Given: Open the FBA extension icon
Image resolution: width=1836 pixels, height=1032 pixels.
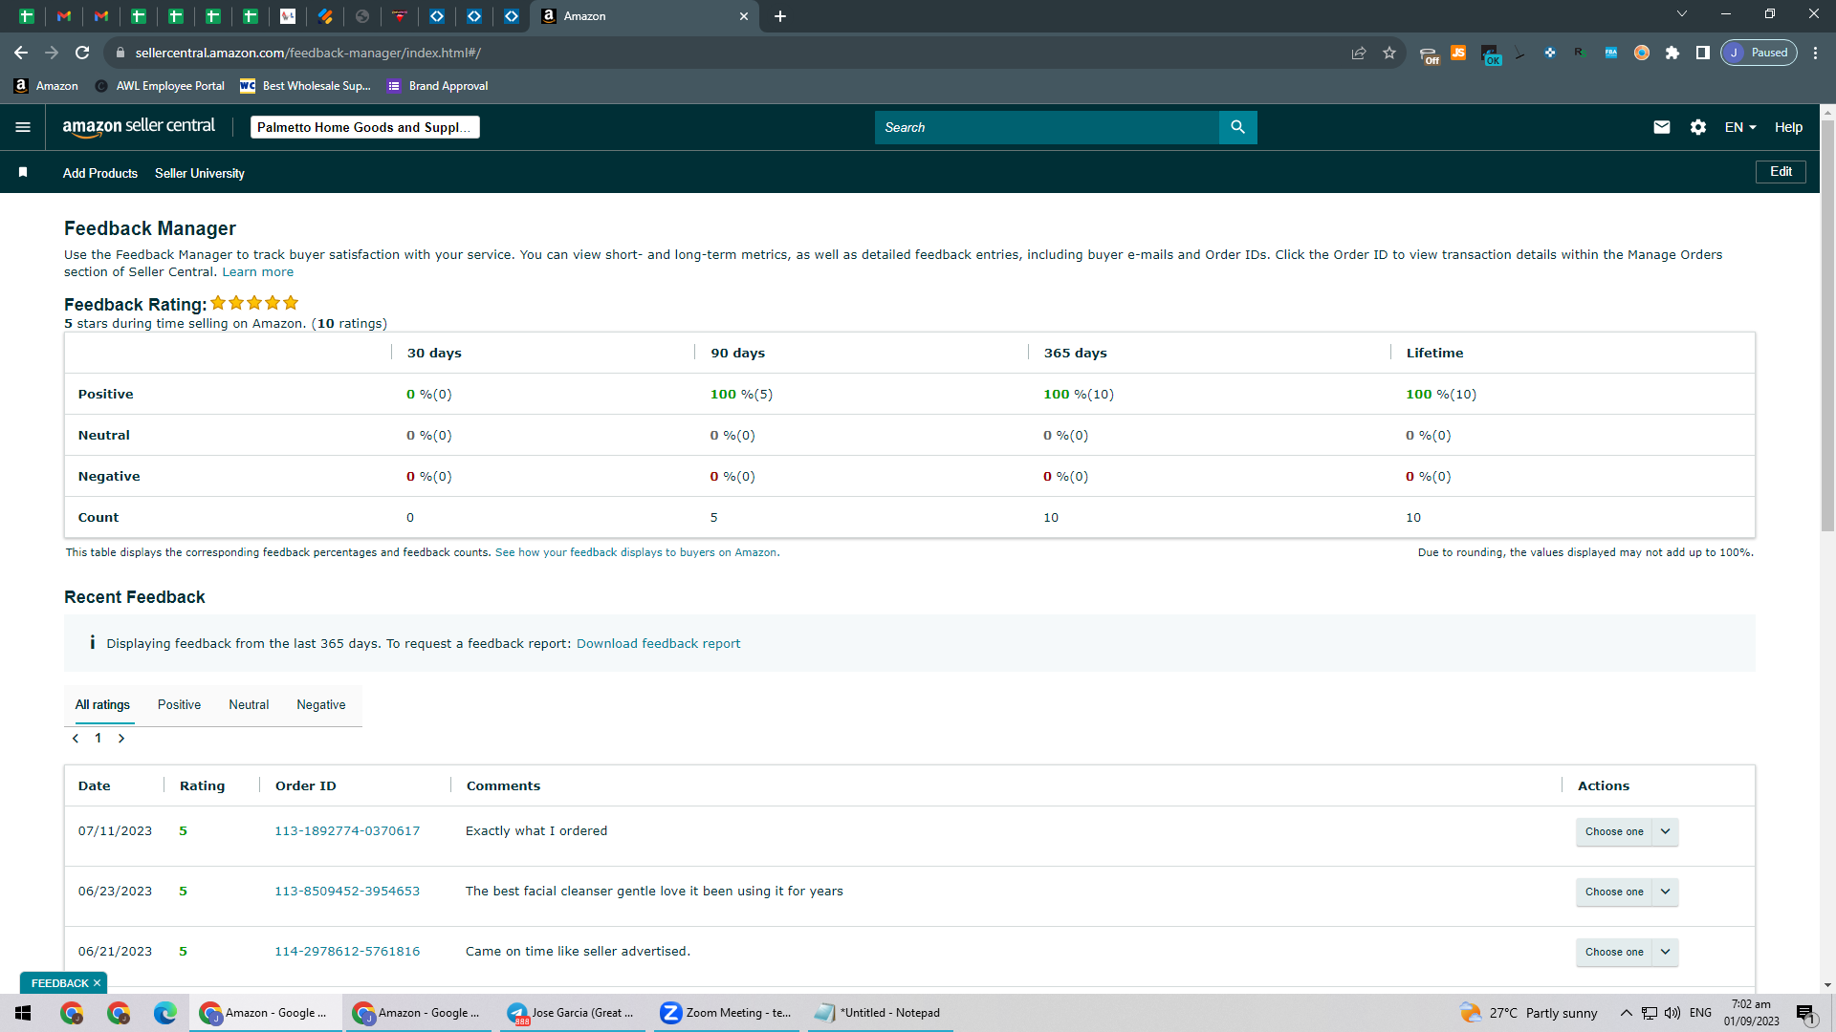Looking at the screenshot, I should click(1611, 53).
